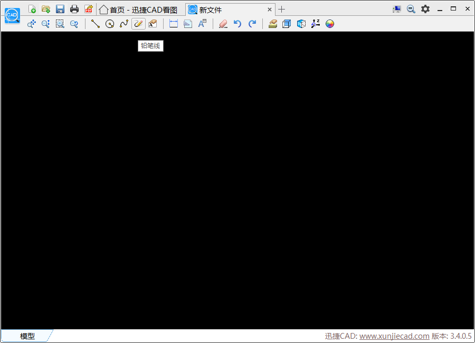Image resolution: width=475 pixels, height=343 pixels.
Task: Activate the pencil line (铅笔线) tool
Action: (x=138, y=24)
